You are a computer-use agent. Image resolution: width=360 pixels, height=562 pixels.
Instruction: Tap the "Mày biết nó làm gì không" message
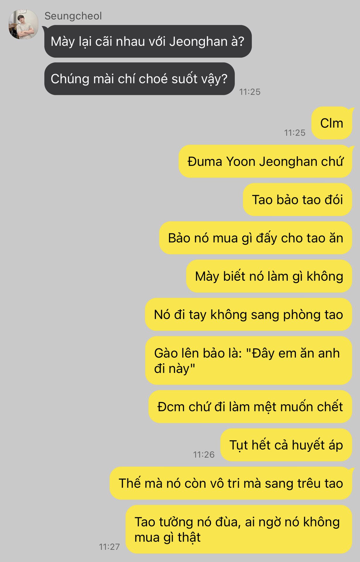point(269,276)
